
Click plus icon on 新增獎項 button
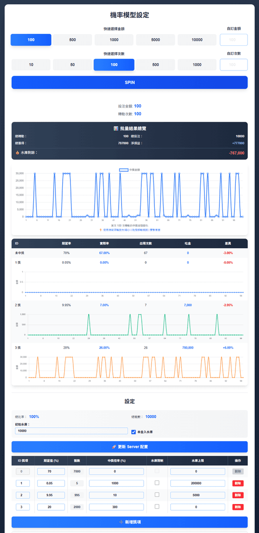click(122, 522)
